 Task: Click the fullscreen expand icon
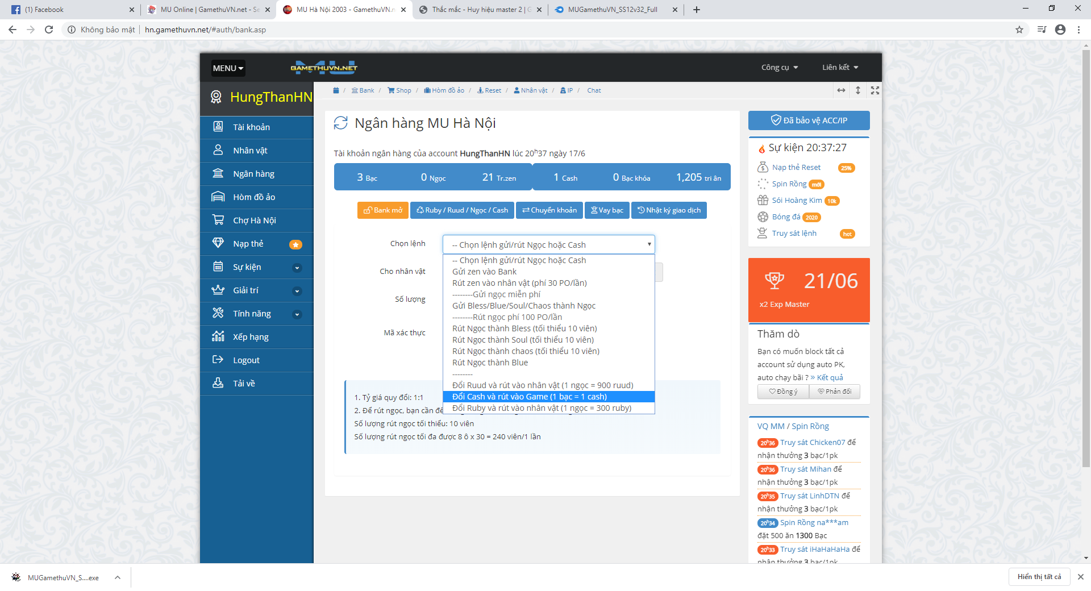pyautogui.click(x=875, y=90)
